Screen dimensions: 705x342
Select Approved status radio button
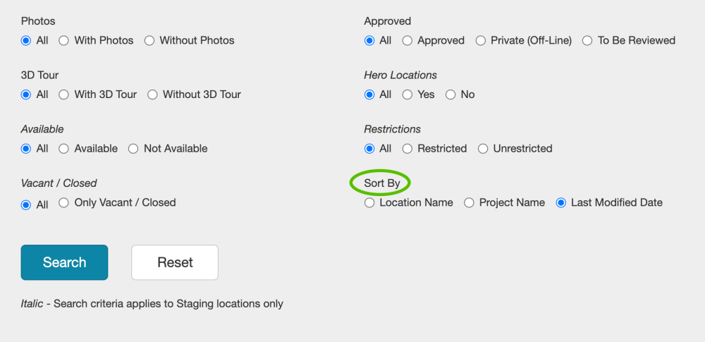(407, 41)
